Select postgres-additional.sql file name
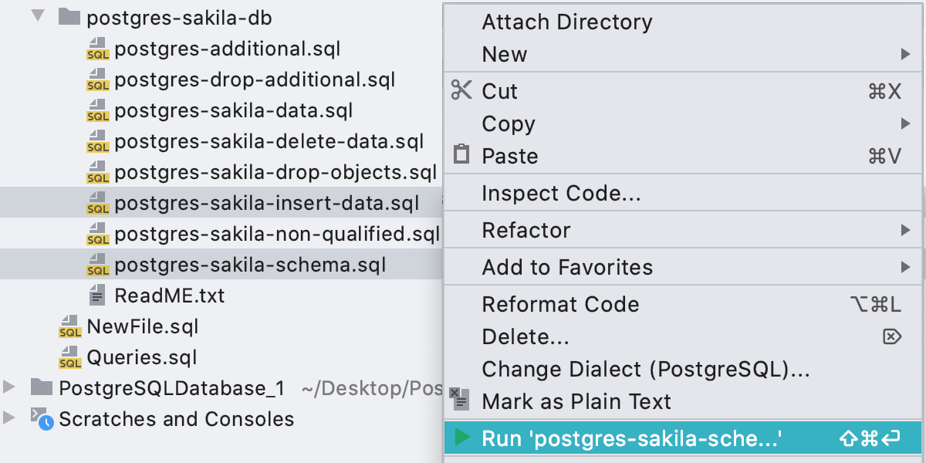Screen dimensions: 926x463 pyautogui.click(x=228, y=49)
